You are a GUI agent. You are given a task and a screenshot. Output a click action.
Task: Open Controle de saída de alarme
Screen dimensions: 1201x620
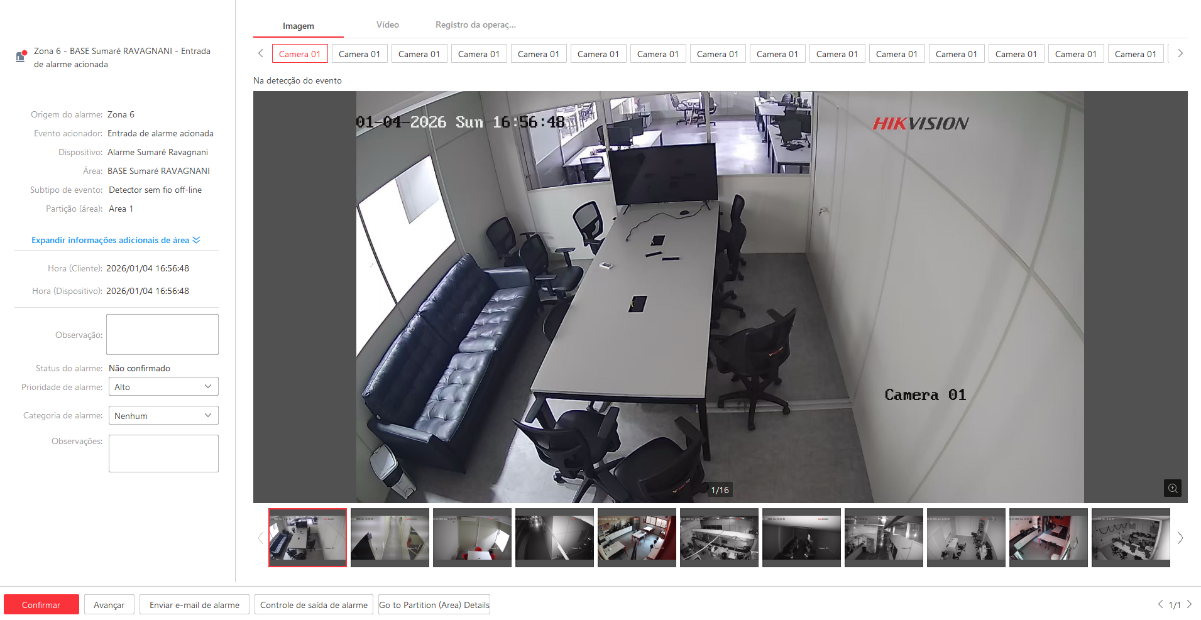(x=314, y=605)
